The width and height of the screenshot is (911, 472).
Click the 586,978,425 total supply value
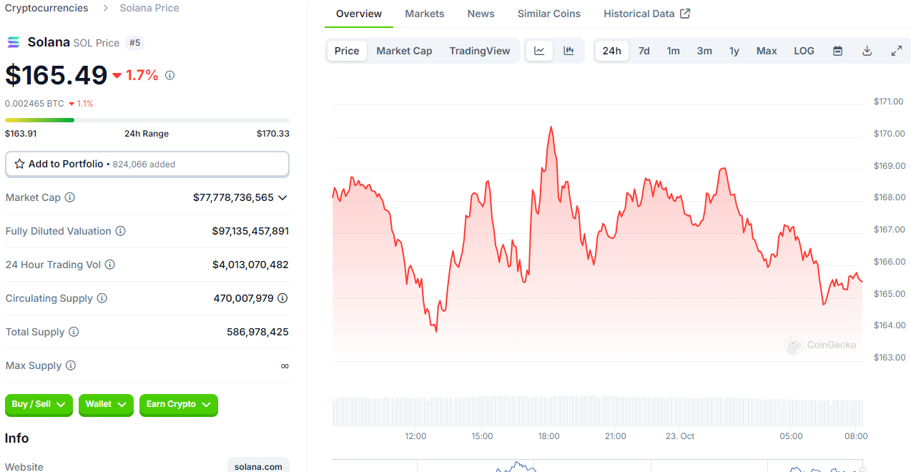click(258, 332)
